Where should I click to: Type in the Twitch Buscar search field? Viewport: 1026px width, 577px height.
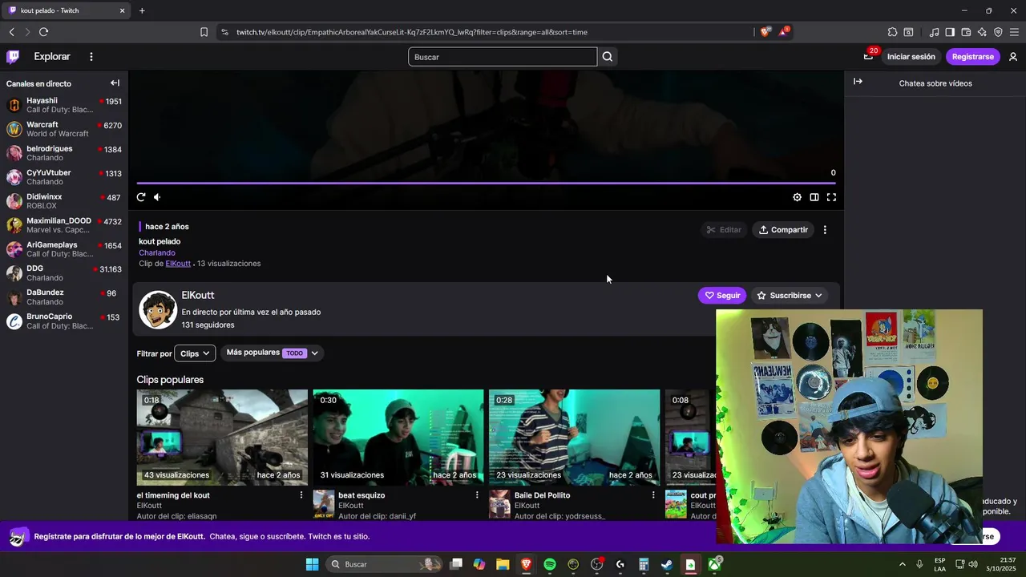503,57
